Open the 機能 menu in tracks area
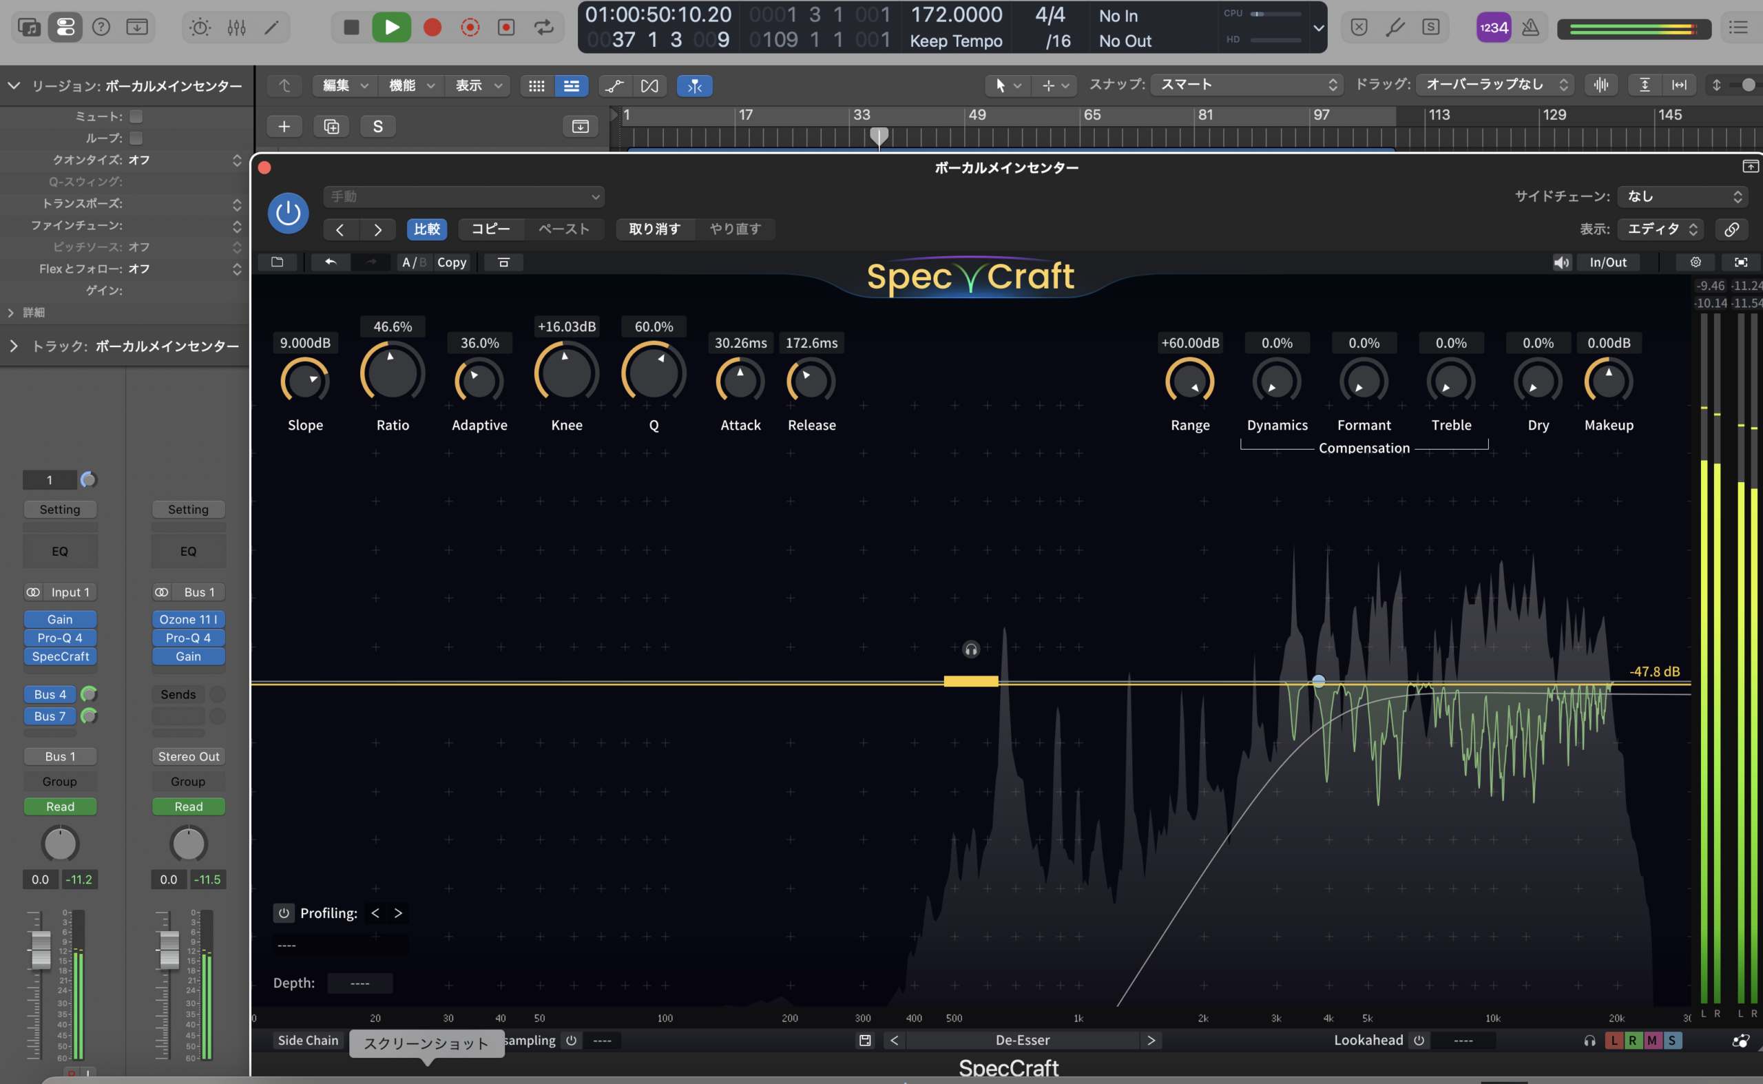This screenshot has height=1084, width=1763. [x=412, y=86]
